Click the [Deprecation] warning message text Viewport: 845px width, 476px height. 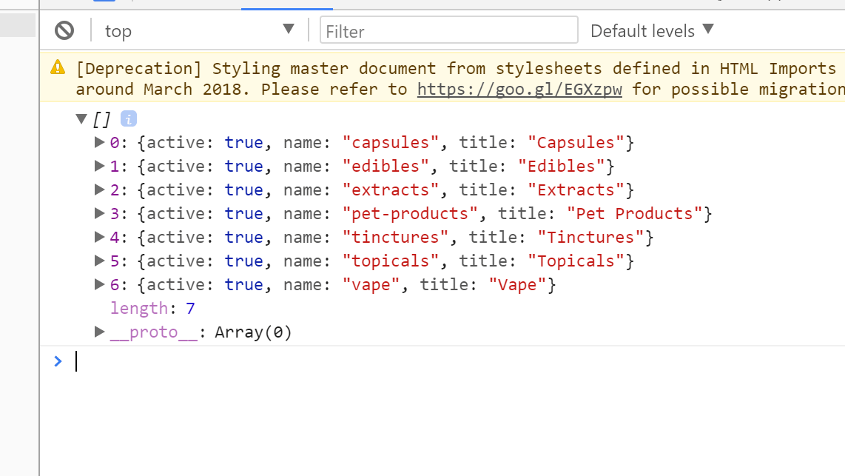tap(460, 78)
